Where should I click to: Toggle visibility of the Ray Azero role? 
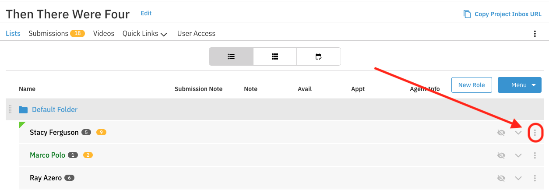[501, 178]
